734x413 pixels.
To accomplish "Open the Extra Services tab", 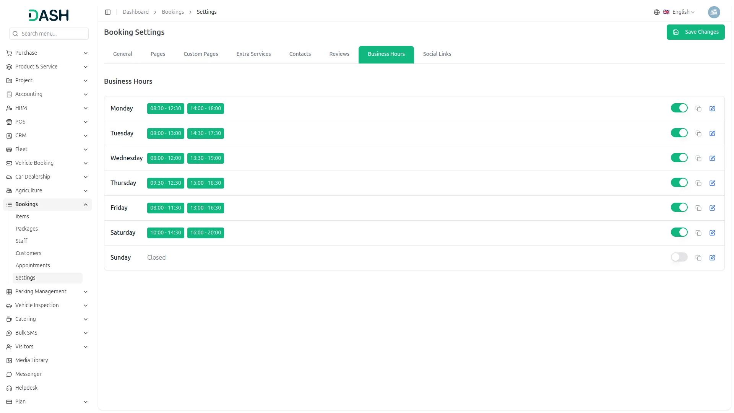I will pyautogui.click(x=253, y=54).
